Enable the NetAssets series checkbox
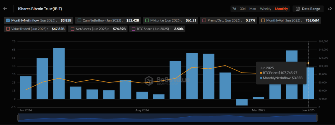Screen dimensions: 335x125 pos(73,29)
